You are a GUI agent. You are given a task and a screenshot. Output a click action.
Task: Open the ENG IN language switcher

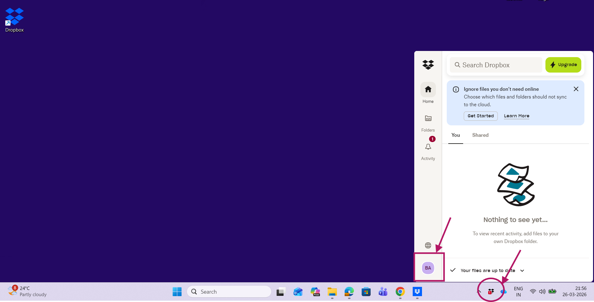click(x=518, y=291)
